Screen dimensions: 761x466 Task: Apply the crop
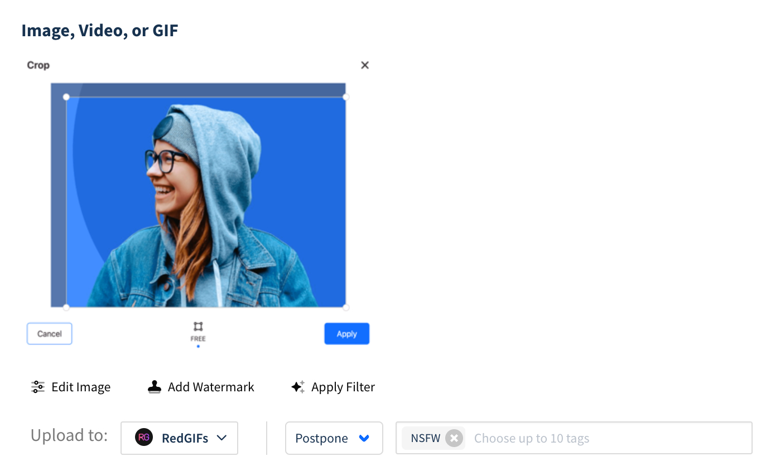[x=347, y=334]
